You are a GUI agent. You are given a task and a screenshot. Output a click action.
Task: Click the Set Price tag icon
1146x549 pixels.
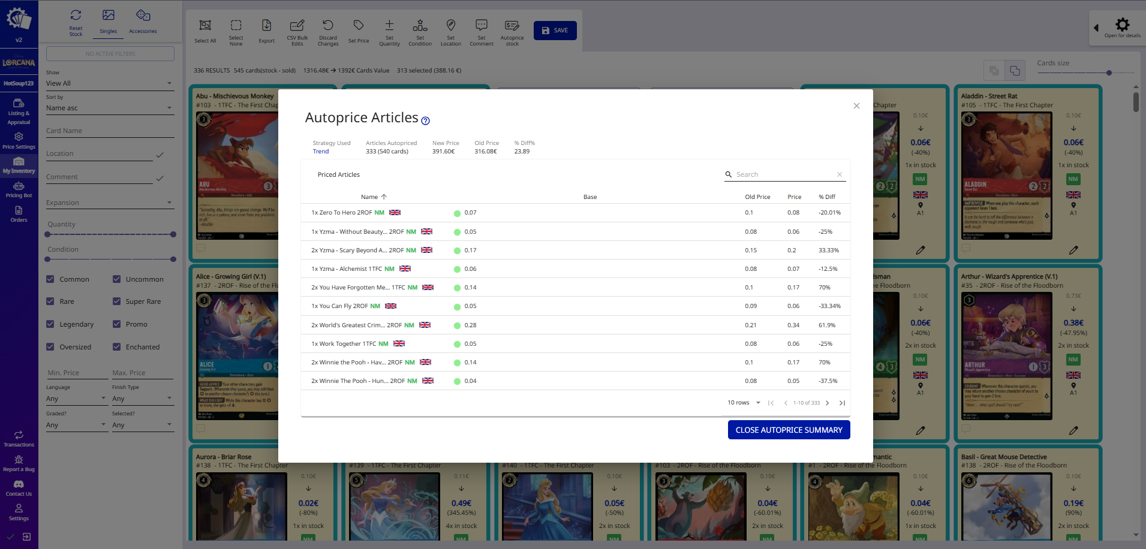359,25
